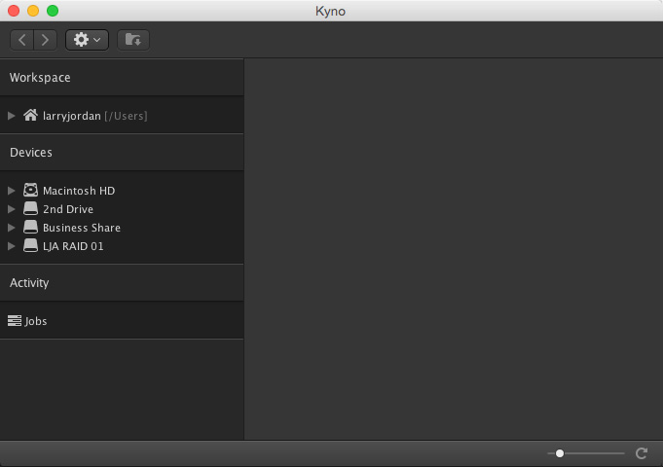The image size is (663, 467).
Task: Maximize the Kyno window with green button
Action: [x=53, y=11]
